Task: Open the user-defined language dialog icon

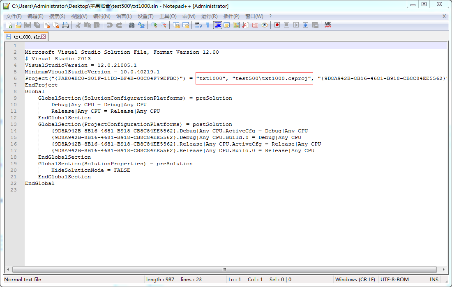Action: point(226,25)
